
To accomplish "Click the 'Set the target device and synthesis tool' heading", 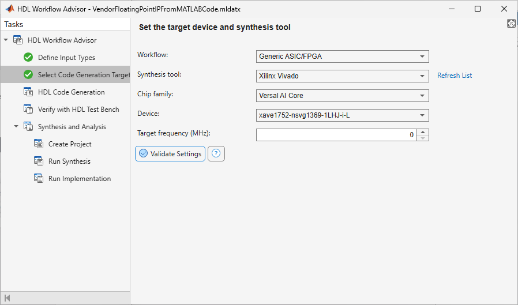I will click(x=215, y=28).
